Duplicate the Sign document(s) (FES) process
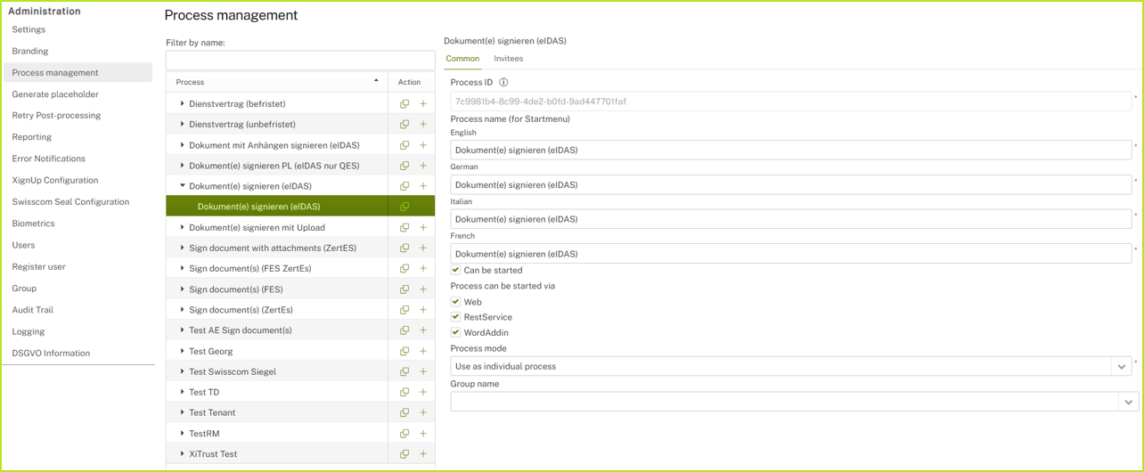This screenshot has width=1144, height=472. click(404, 289)
